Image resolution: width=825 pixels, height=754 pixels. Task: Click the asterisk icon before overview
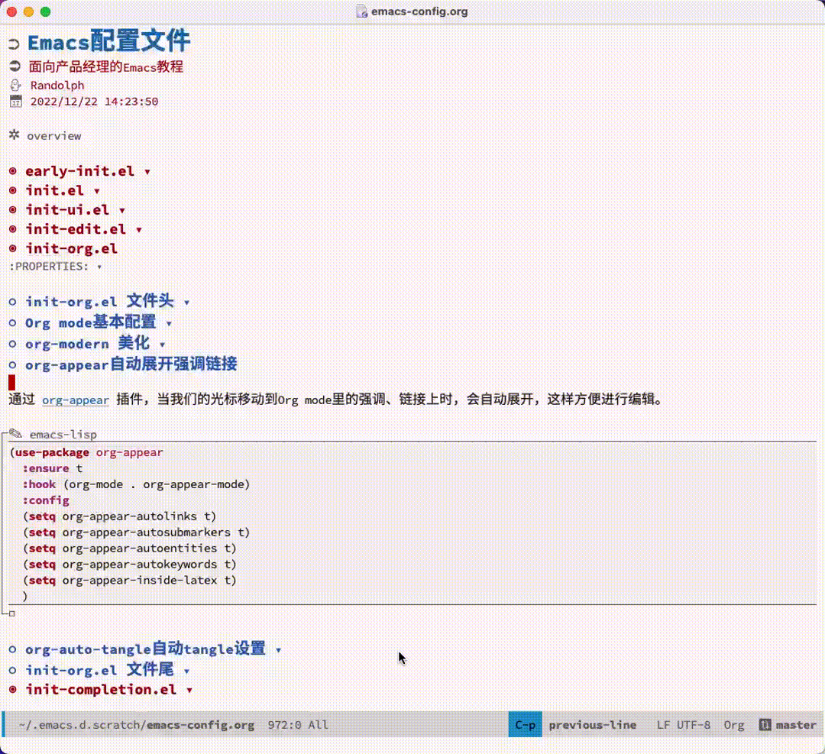coord(15,134)
